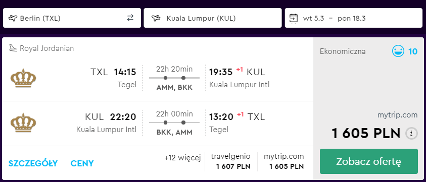
Task: Click the return BKK, AMM stopover line
Action: click(x=174, y=123)
